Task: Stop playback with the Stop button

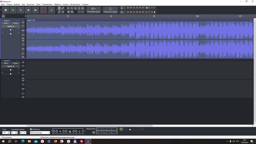Action: pyautogui.click(x=20, y=10)
